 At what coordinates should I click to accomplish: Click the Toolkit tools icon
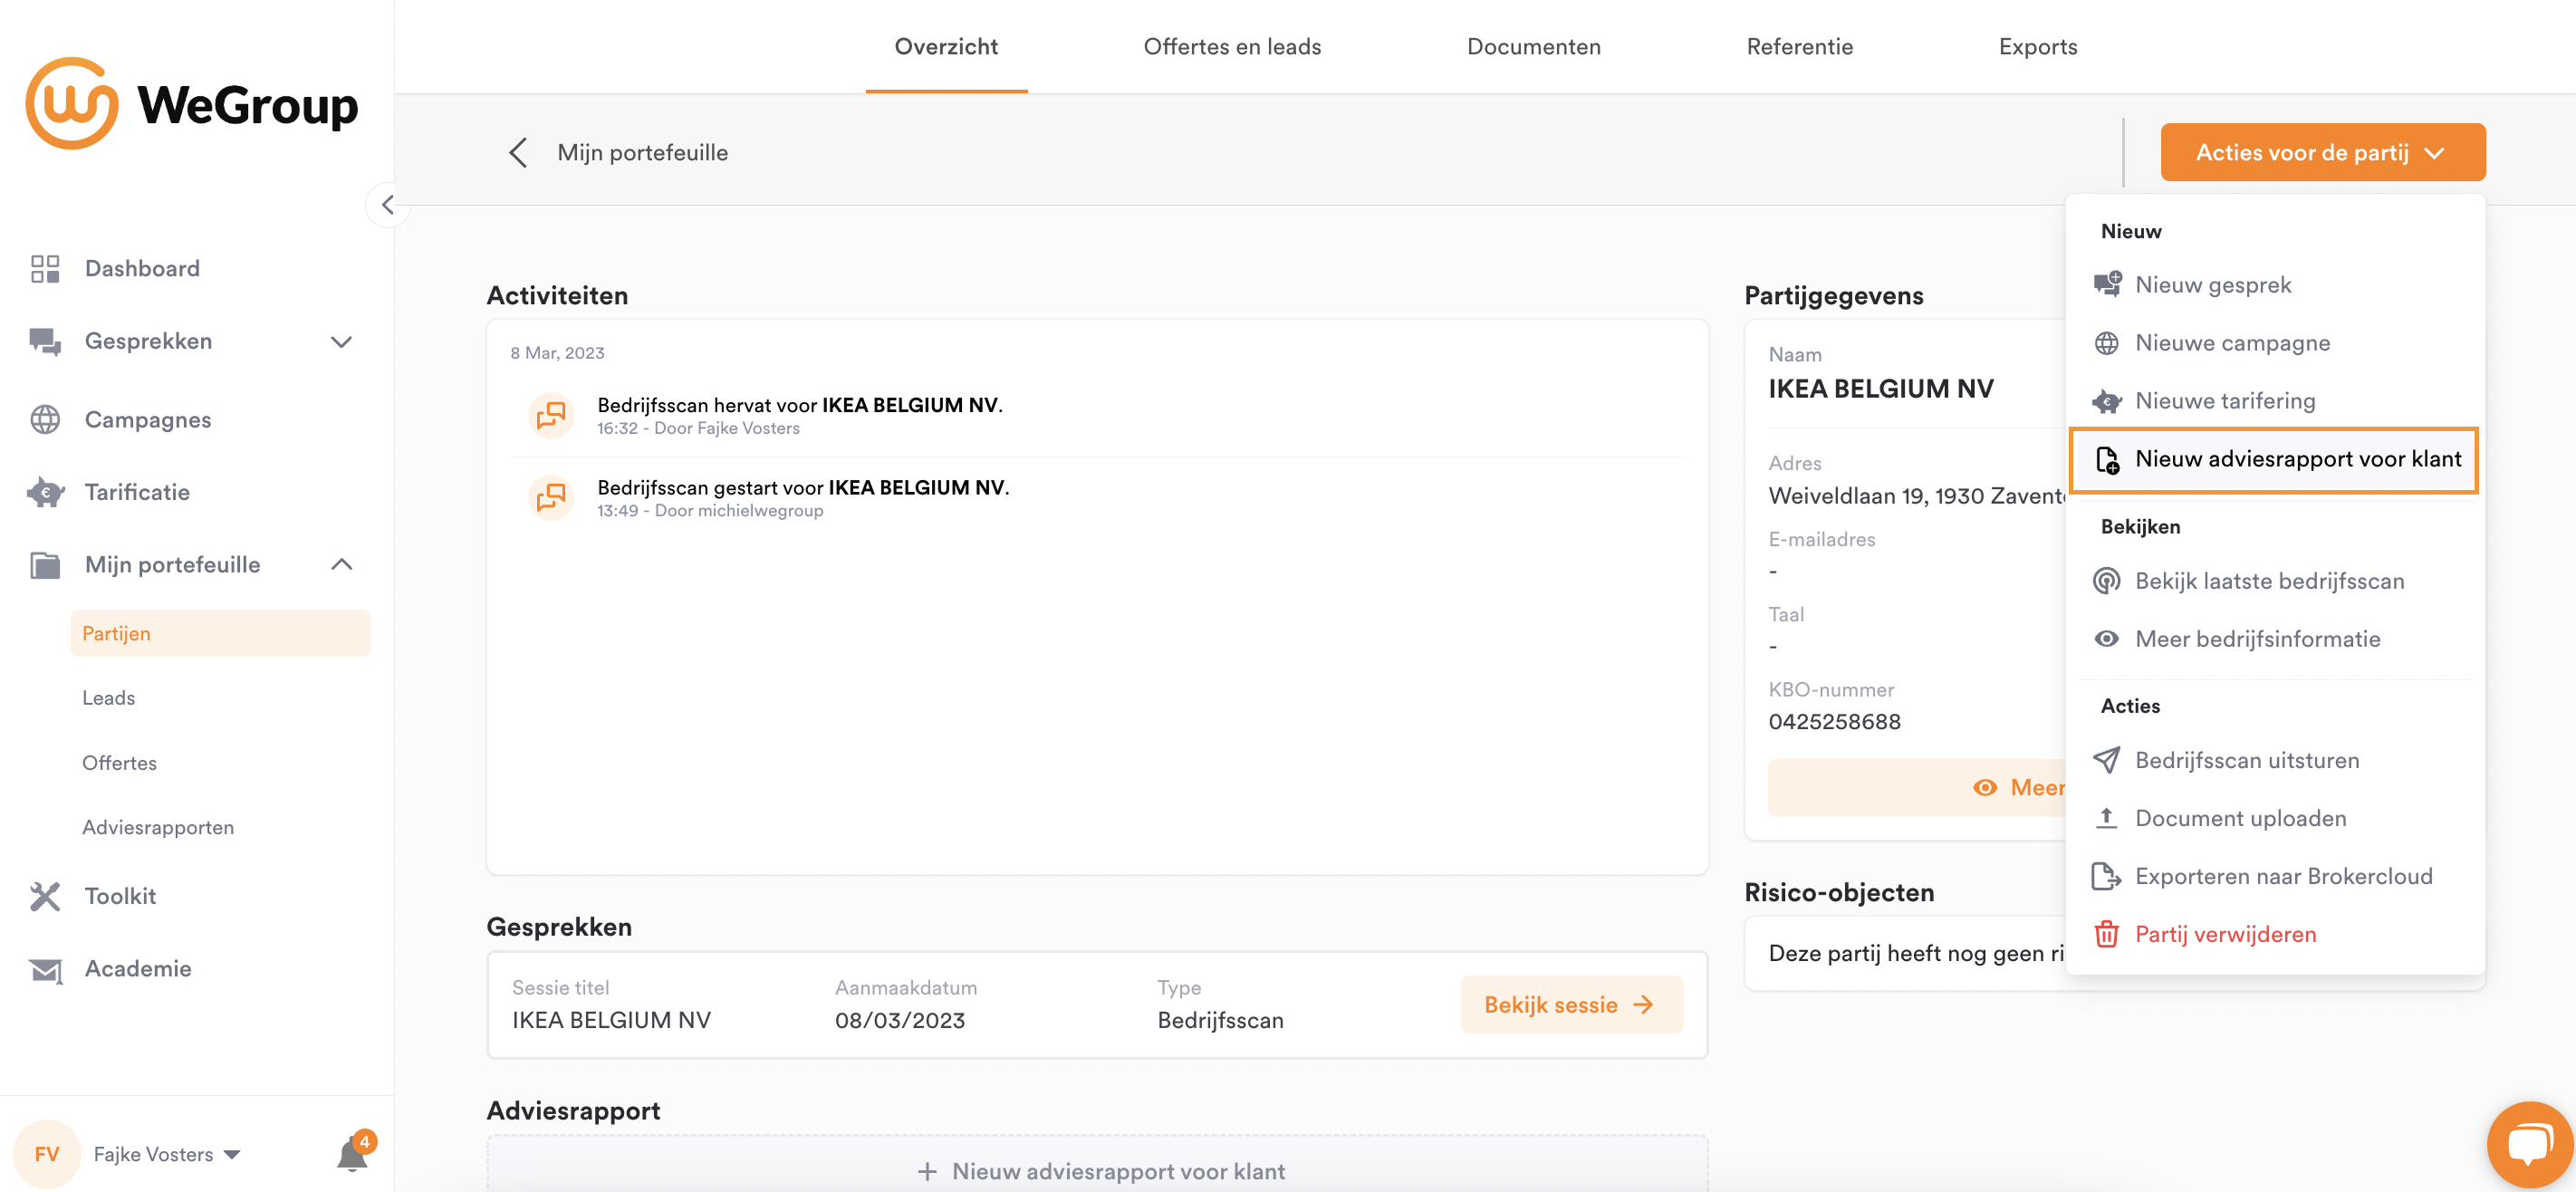[45, 896]
